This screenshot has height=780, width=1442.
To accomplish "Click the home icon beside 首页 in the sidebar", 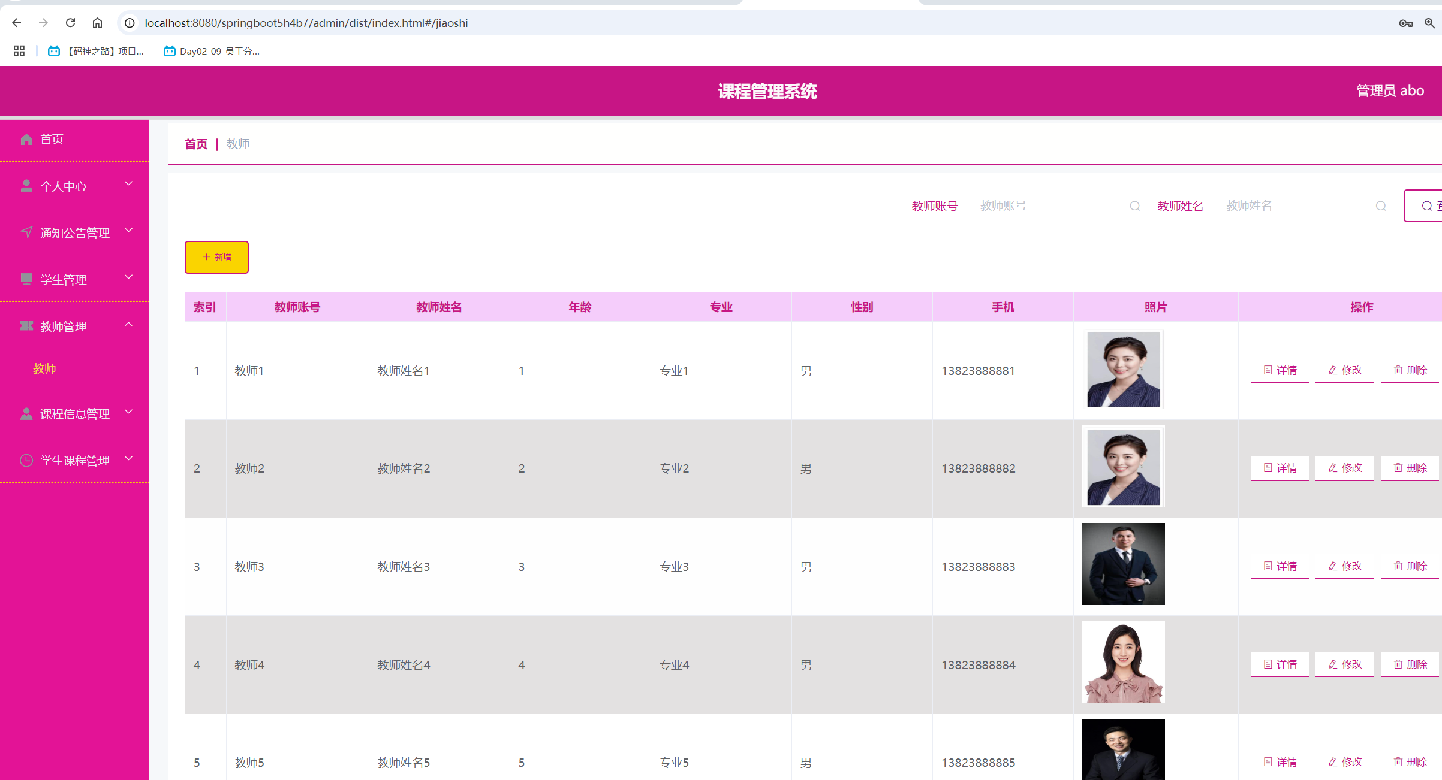I will tap(26, 140).
